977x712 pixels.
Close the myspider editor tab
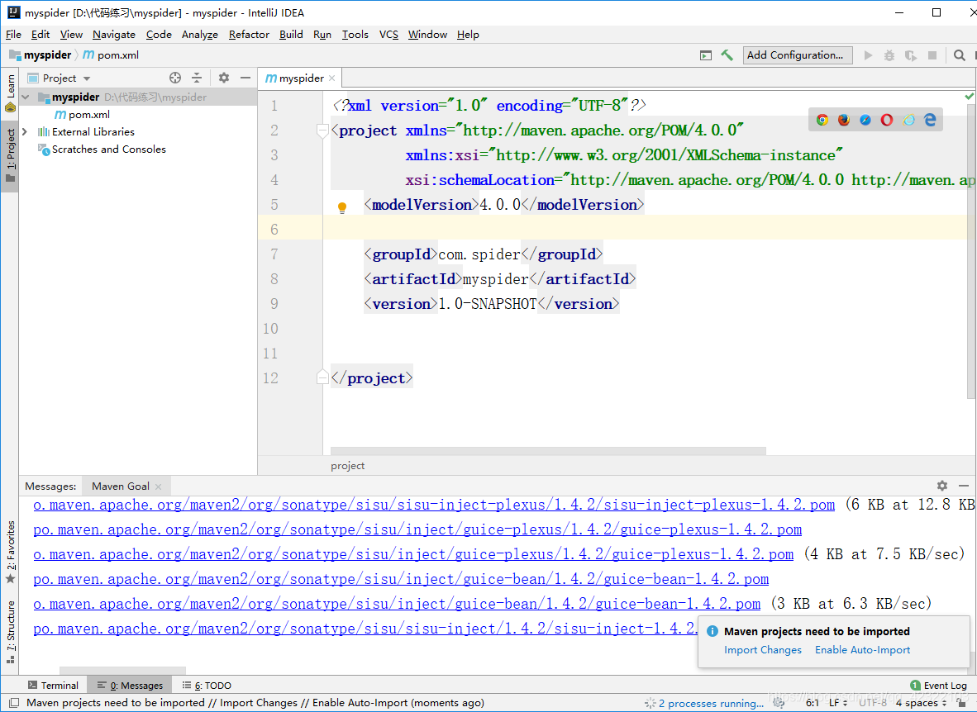tap(332, 78)
